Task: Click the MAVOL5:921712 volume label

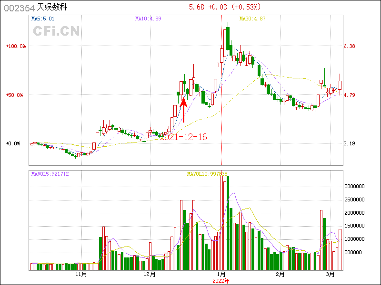Action: [x=50, y=174]
